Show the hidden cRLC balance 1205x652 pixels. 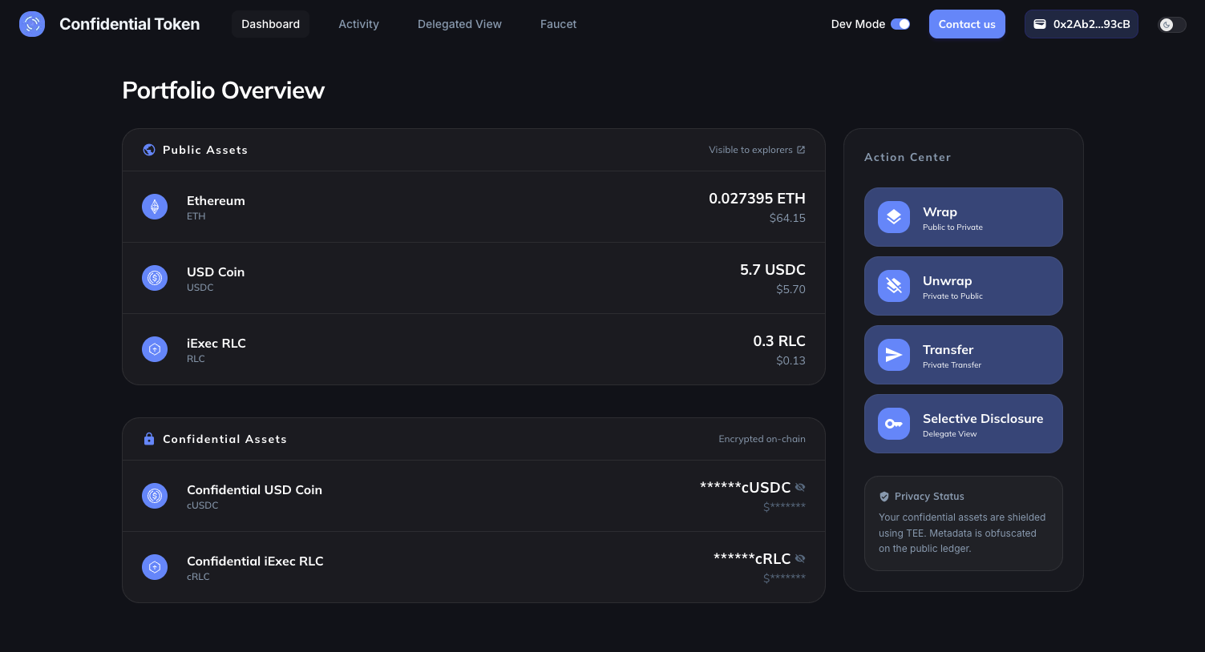[800, 558]
